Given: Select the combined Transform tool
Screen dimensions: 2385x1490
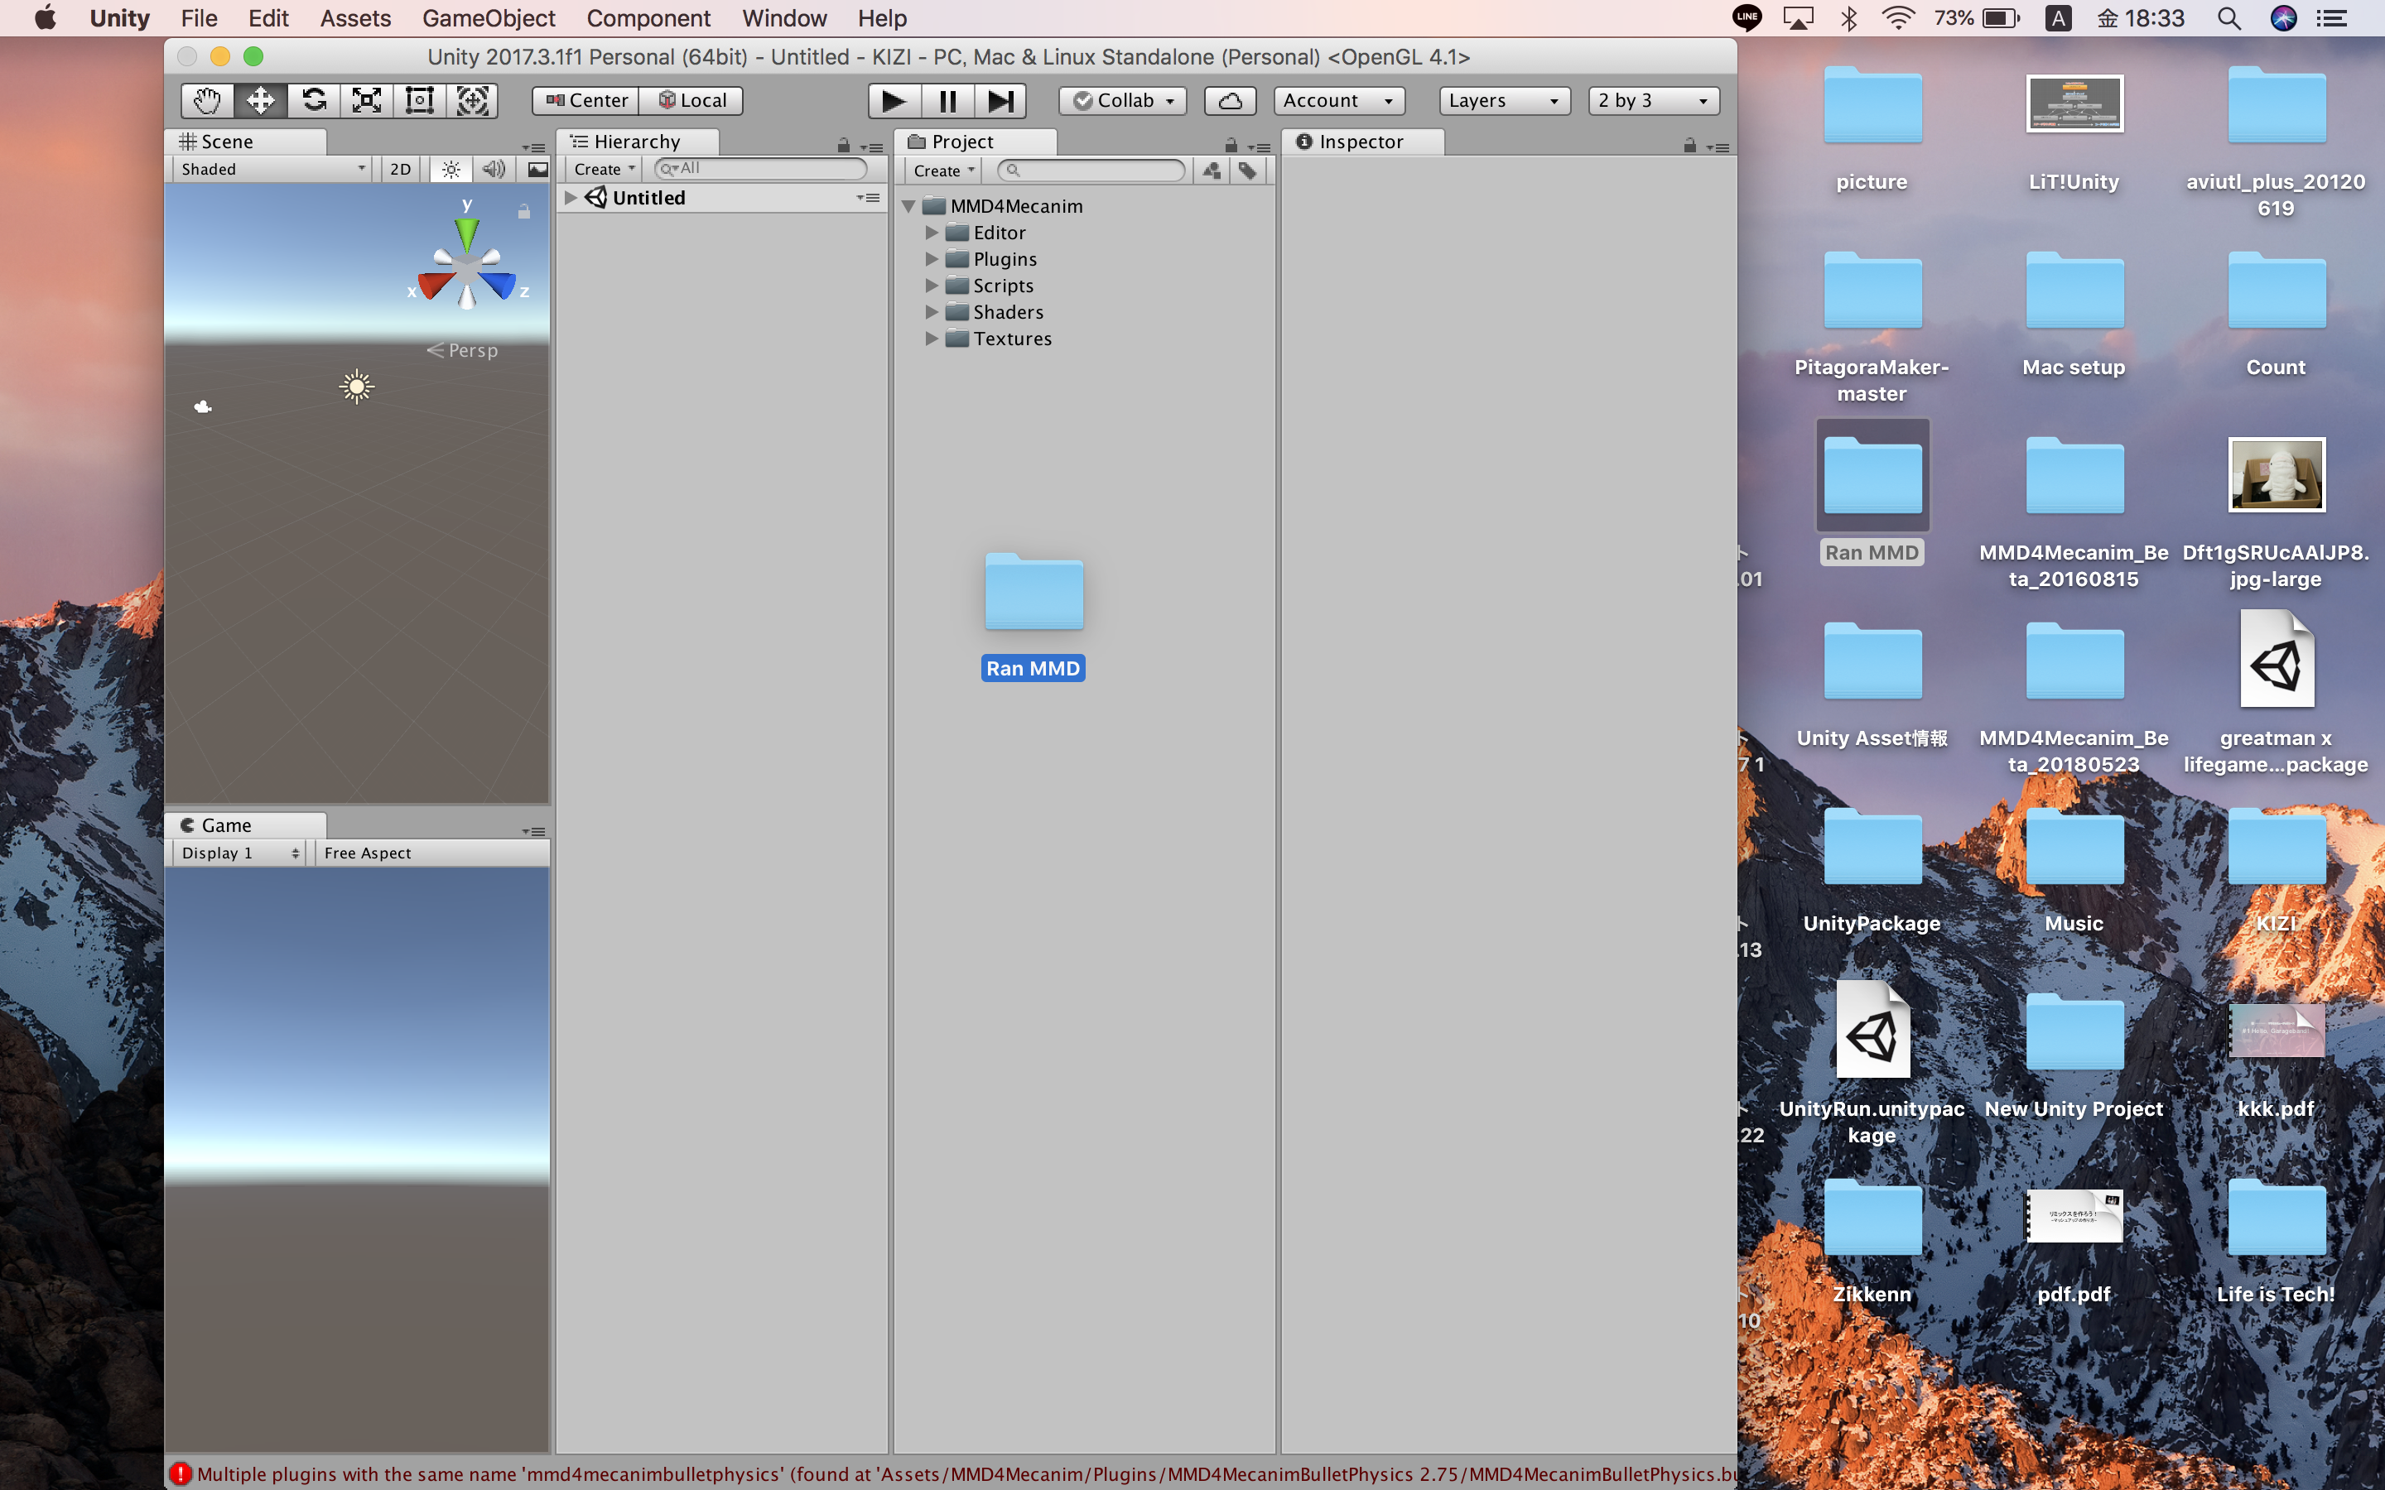Looking at the screenshot, I should [x=472, y=100].
